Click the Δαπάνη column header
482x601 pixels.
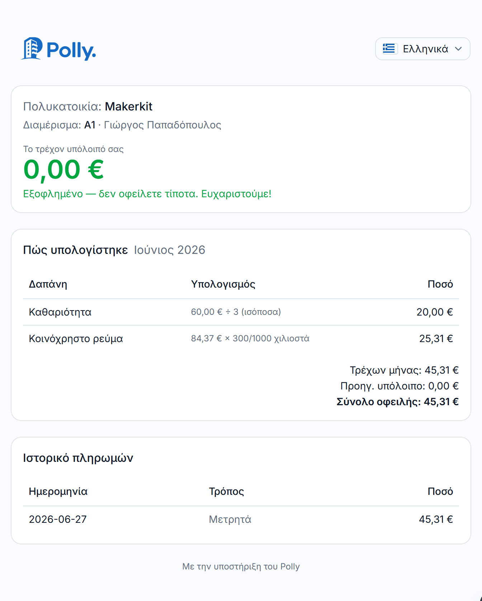click(48, 284)
